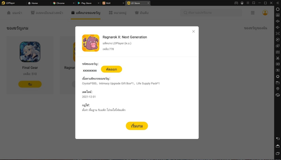The height and width of the screenshot is (160, 281).
Task: Click Android recent apps icon
Action: click(277, 154)
